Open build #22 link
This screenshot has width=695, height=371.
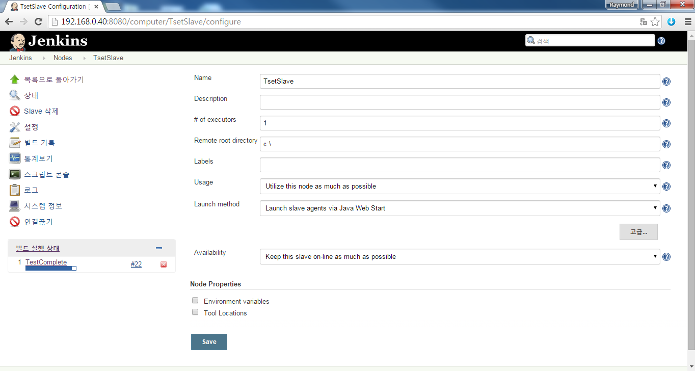[x=136, y=264]
